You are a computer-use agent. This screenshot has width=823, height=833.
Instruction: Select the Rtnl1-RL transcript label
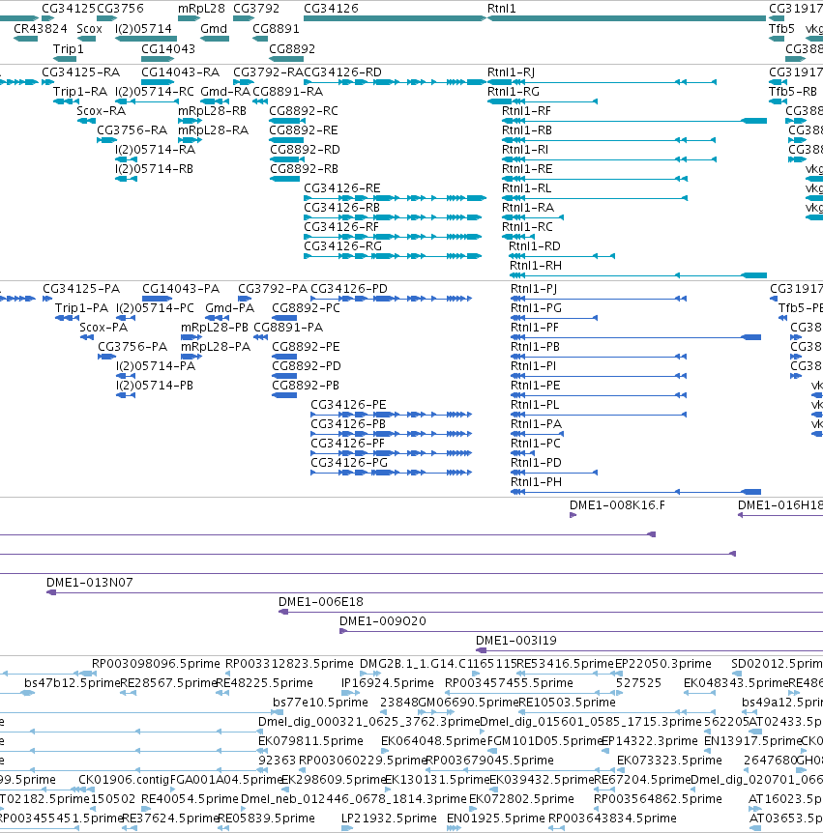[526, 188]
